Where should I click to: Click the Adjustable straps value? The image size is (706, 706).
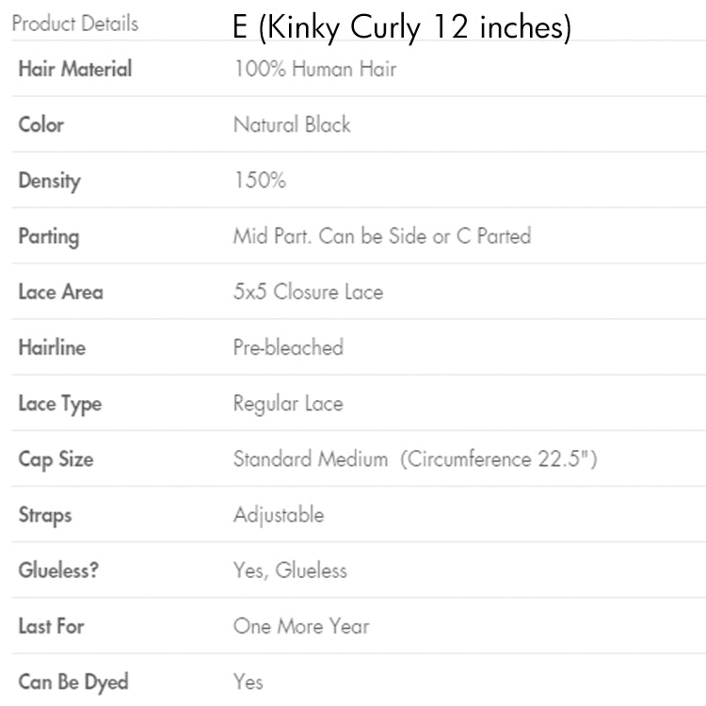coord(279,515)
